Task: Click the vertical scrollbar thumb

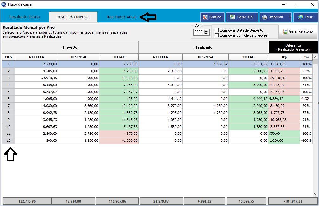Action: click(x=315, y=61)
